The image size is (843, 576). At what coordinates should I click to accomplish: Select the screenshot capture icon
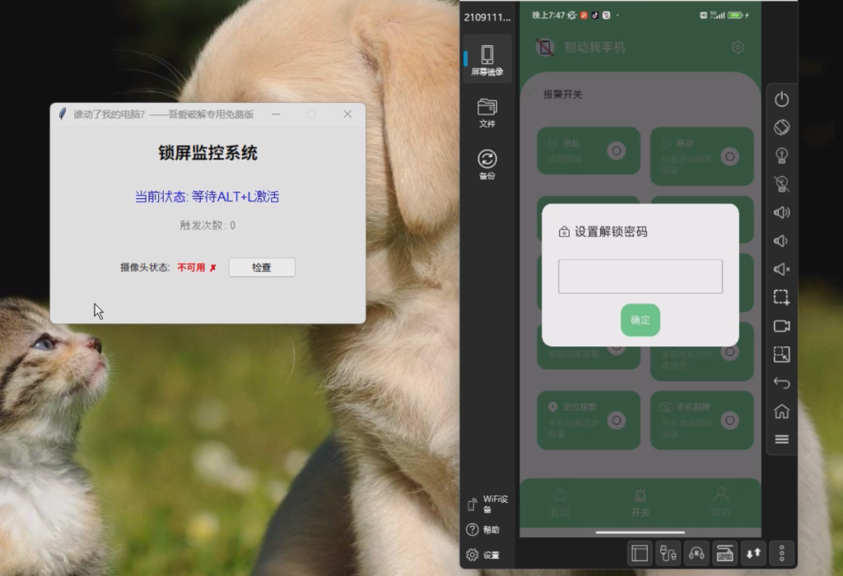click(x=780, y=297)
